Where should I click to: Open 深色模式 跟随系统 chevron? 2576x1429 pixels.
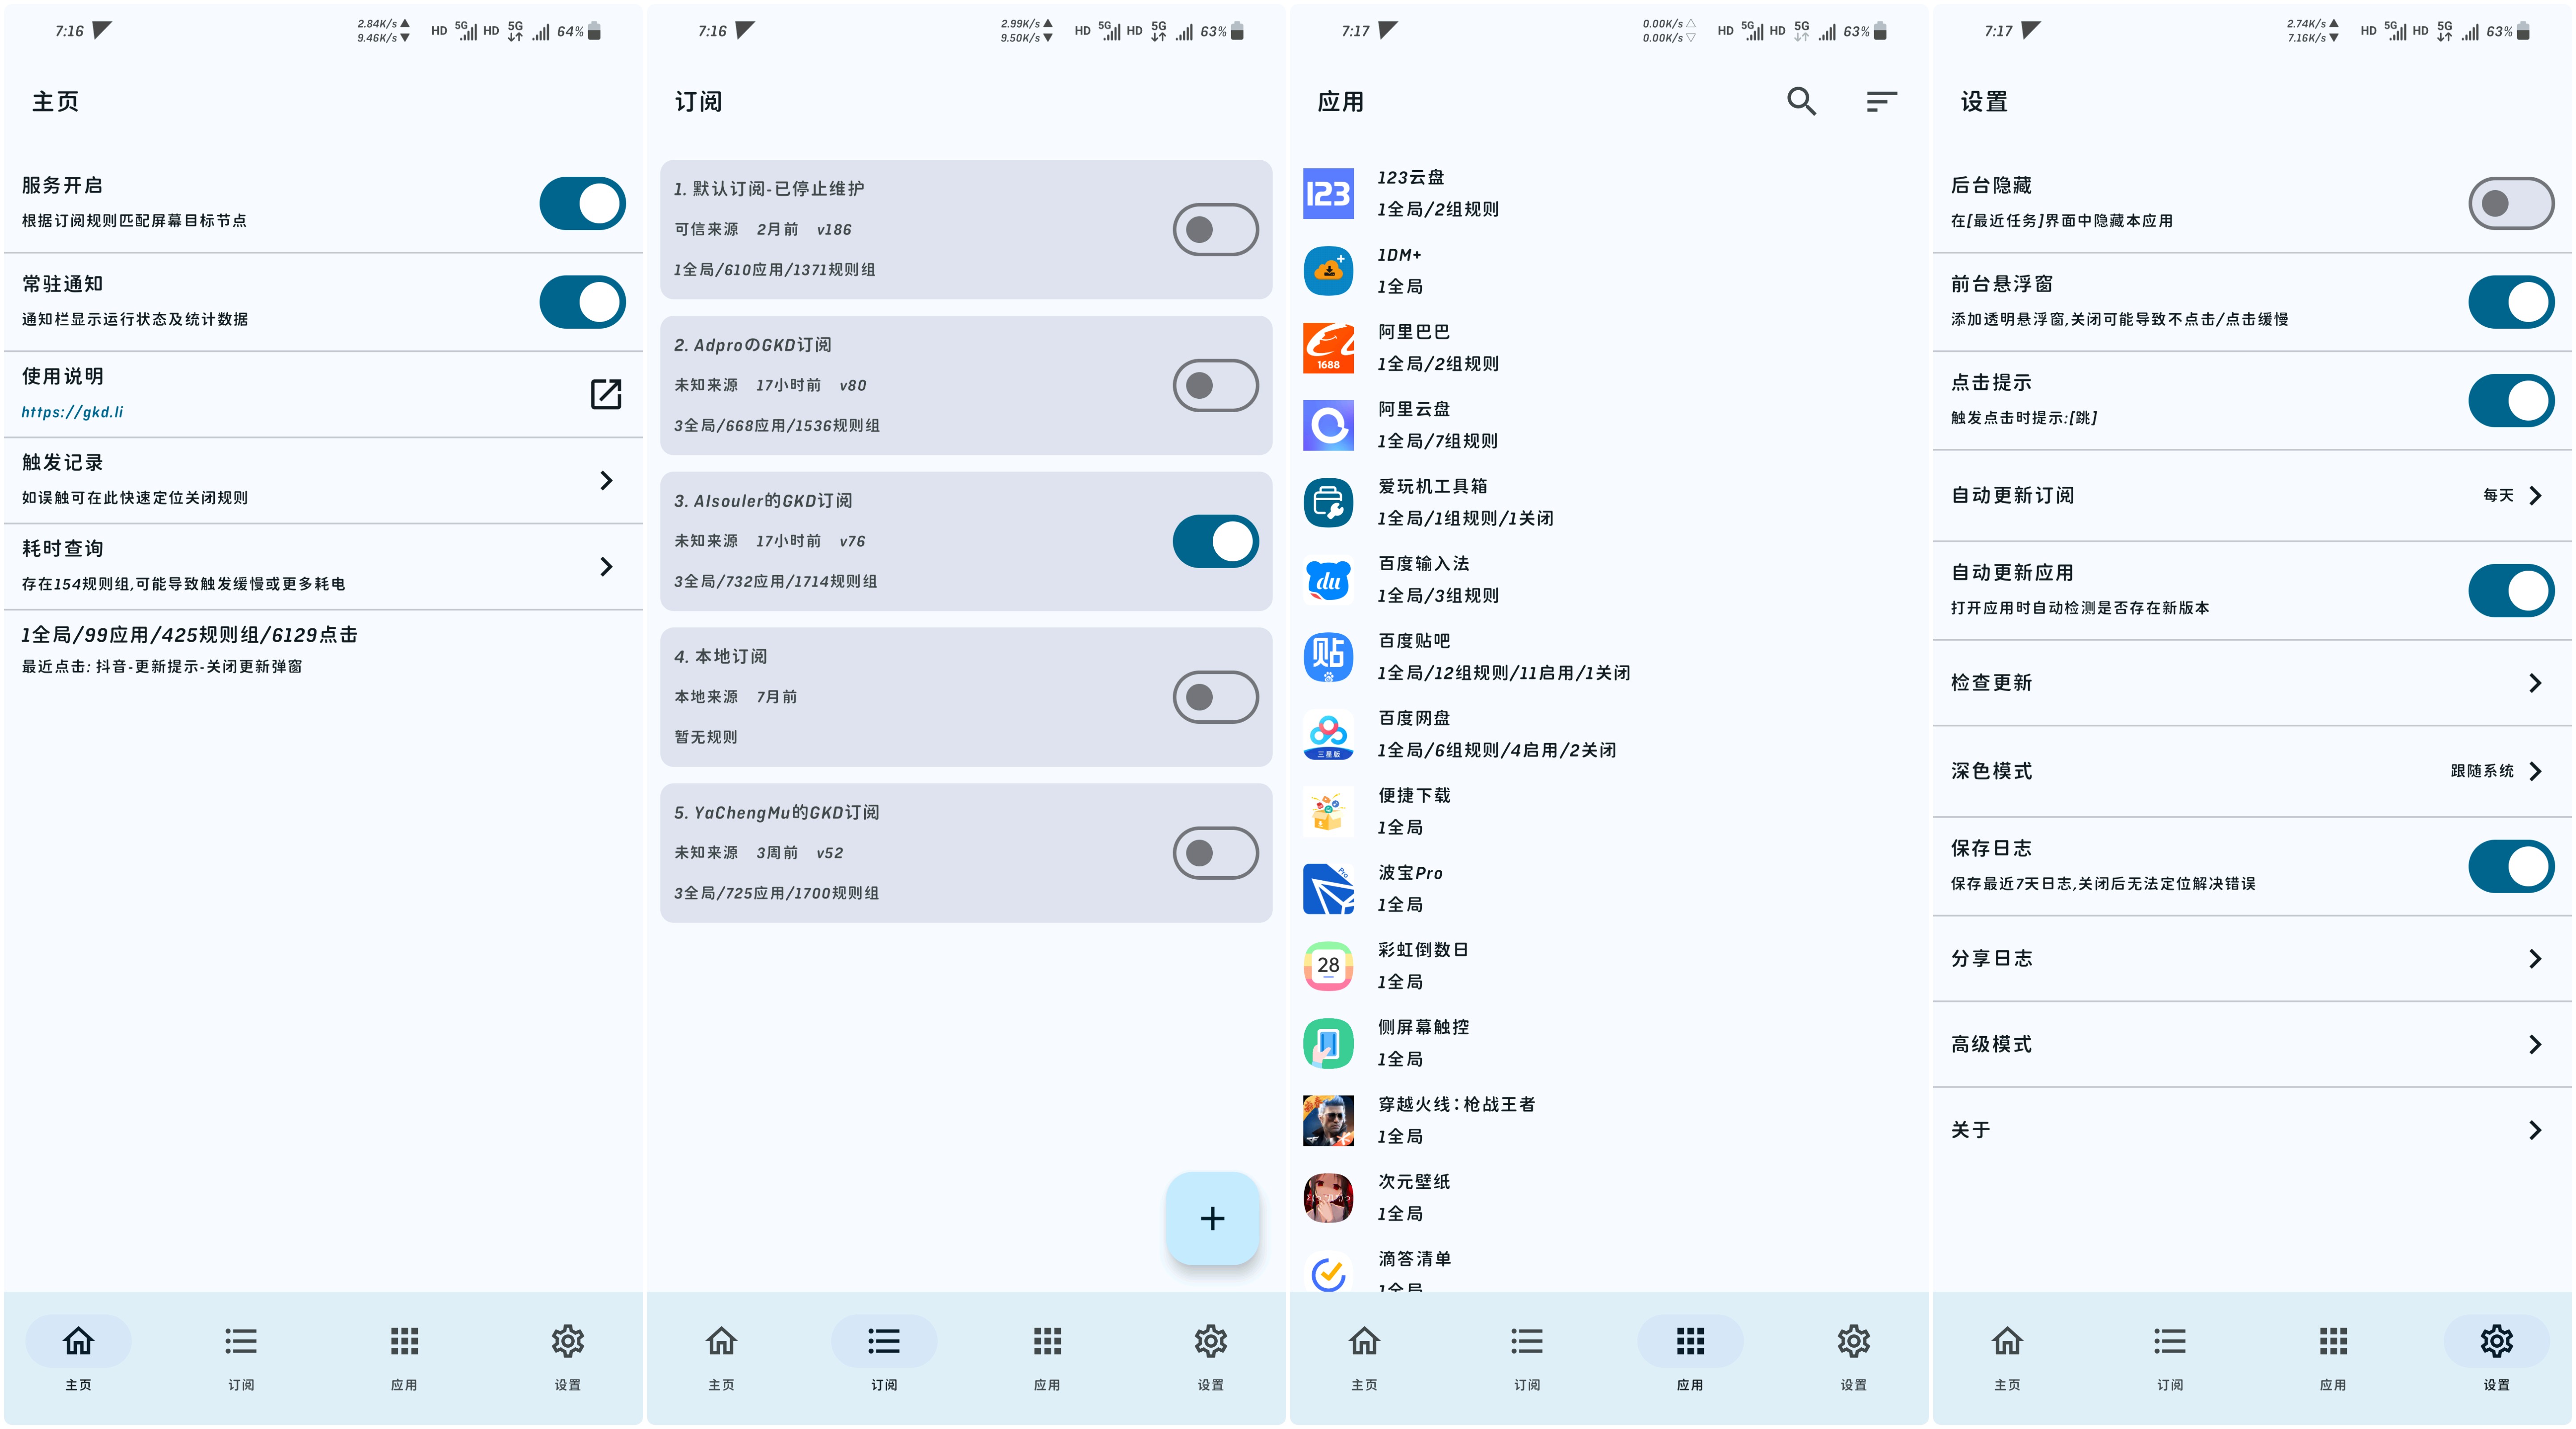tap(2535, 771)
